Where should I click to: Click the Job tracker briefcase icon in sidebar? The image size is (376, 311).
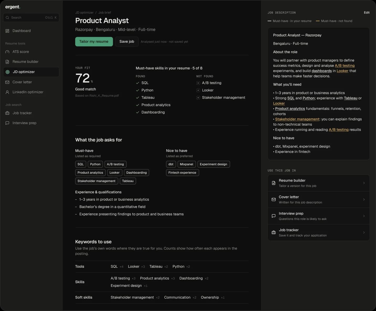[7, 113]
